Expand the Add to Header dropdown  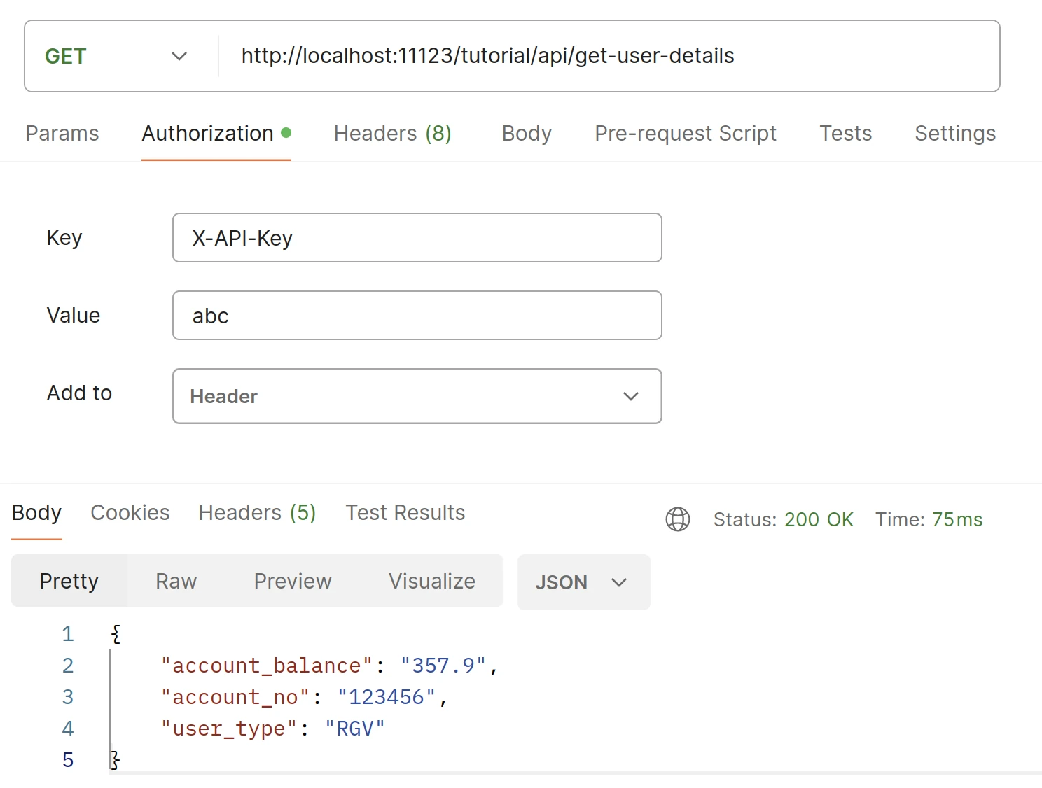point(417,396)
